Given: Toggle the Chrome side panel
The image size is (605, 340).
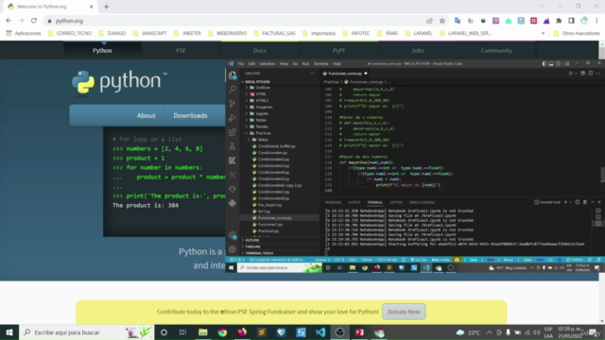Looking at the screenshot, I should click(x=571, y=21).
